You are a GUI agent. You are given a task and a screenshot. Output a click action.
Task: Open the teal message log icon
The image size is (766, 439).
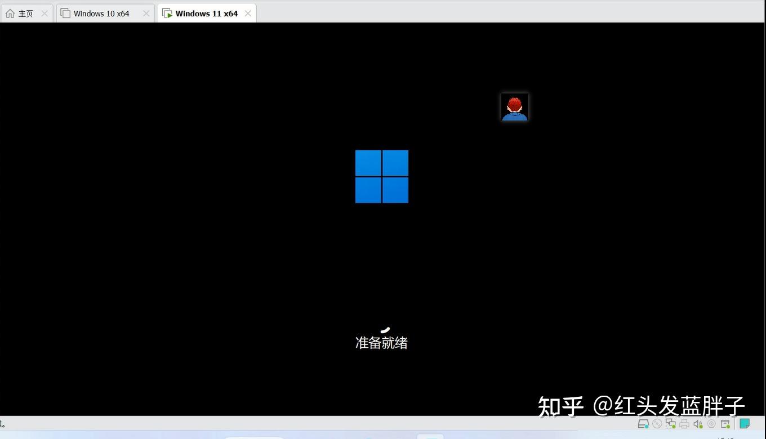click(x=745, y=423)
